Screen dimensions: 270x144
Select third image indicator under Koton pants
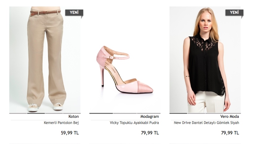(x=54, y=113)
